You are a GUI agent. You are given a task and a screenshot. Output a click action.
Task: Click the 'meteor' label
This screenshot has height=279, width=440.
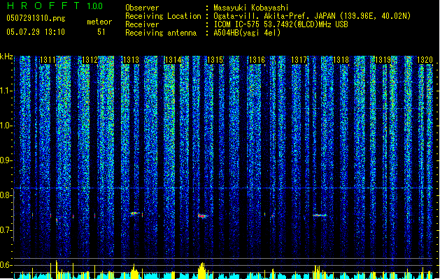pos(99,22)
